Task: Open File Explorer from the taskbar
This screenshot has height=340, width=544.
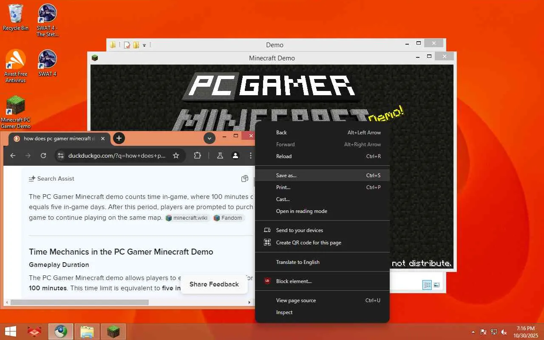Action: (87, 331)
